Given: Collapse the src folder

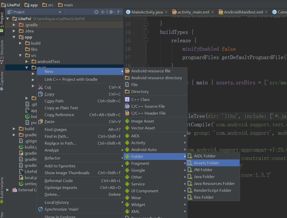Looking at the screenshot, I should [x=20, y=56].
